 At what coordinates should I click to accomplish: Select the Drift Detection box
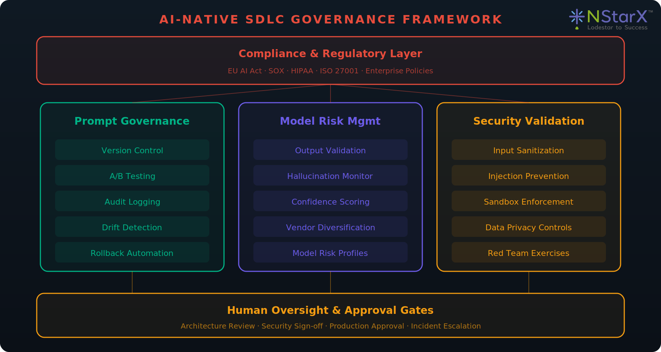[132, 227]
